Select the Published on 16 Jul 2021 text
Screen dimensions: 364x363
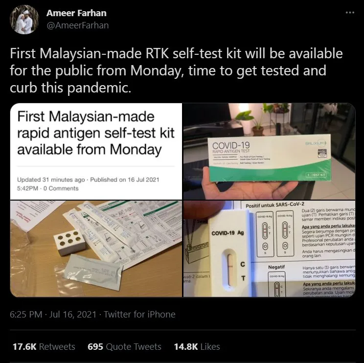click(124, 180)
